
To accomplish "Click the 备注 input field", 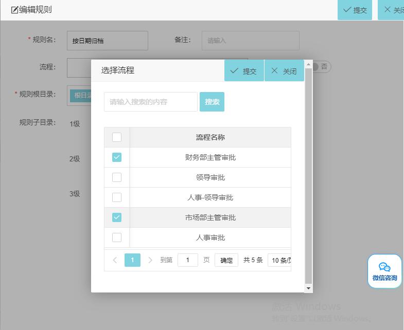I will click(x=251, y=41).
